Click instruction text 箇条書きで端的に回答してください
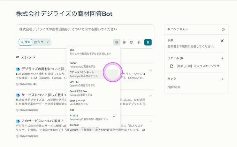Screen dimensions: 237x147 pyautogui.click(x=191, y=47)
